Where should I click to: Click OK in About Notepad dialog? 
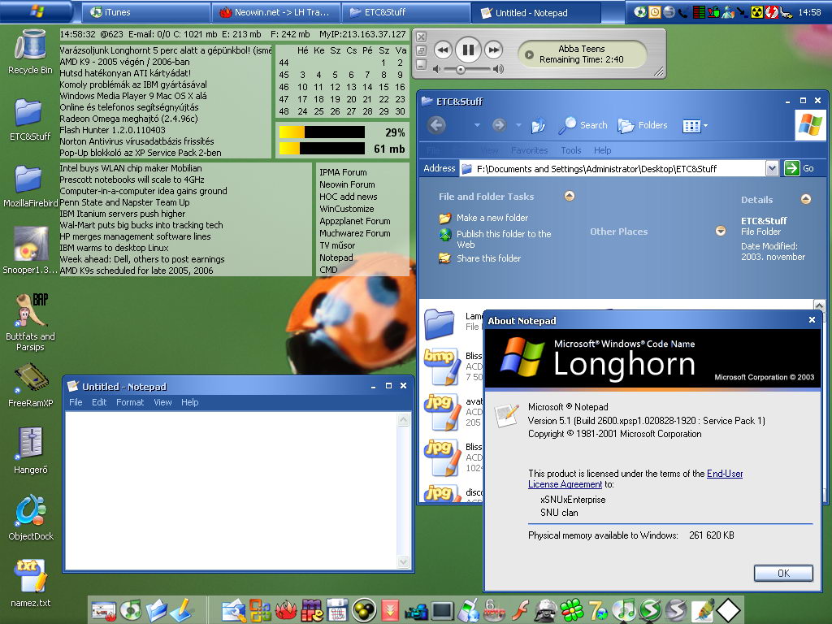[783, 573]
